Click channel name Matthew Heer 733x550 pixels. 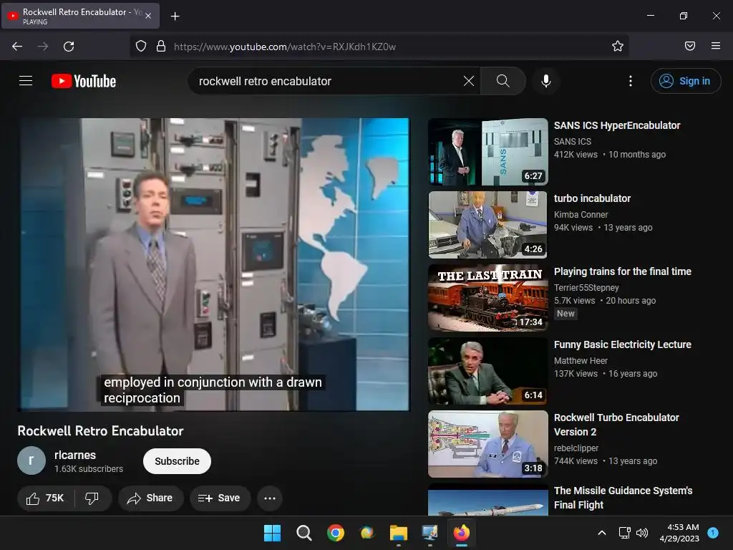point(581,361)
